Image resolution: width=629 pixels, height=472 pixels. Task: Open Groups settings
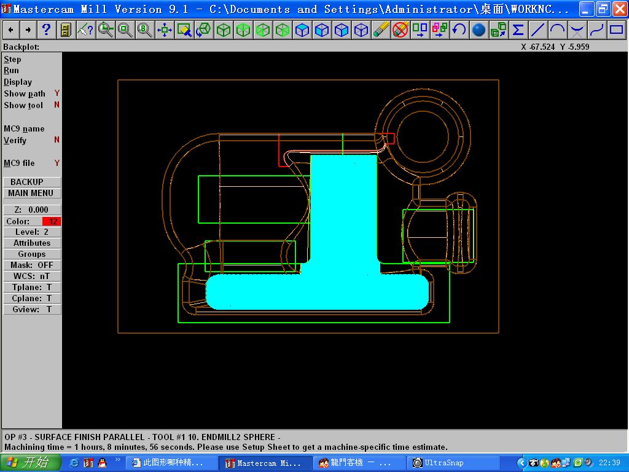tap(32, 254)
